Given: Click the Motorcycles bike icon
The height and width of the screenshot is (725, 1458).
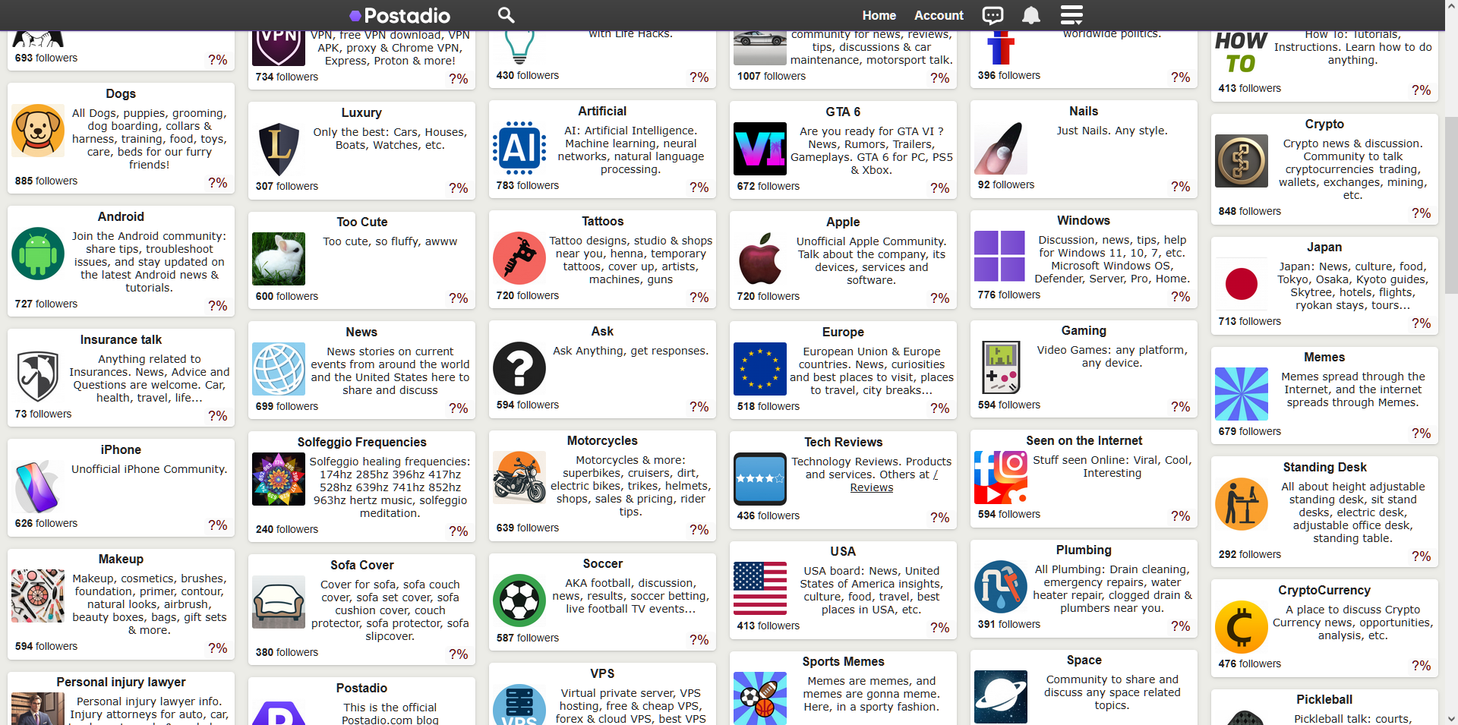Looking at the screenshot, I should click(x=519, y=478).
